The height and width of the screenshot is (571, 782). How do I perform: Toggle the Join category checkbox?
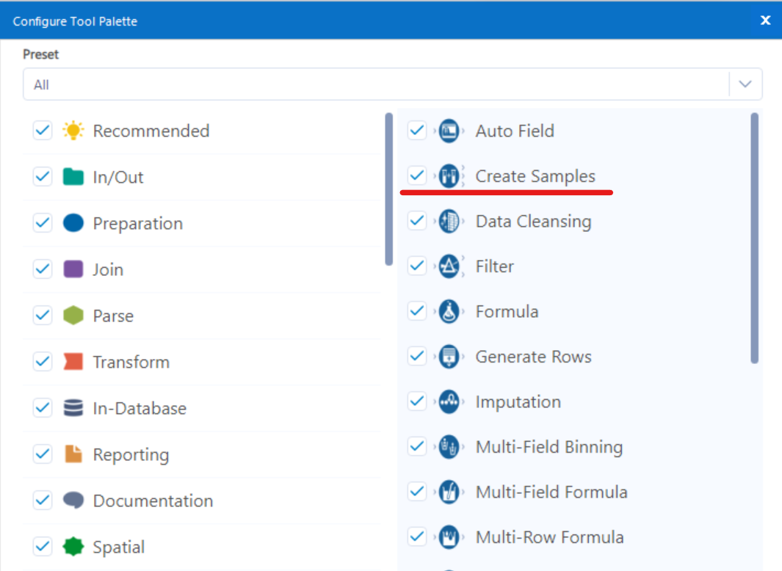42,269
